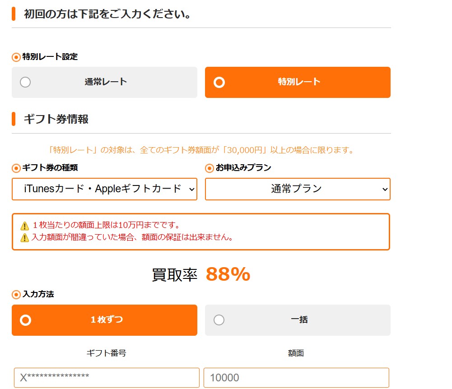452x389 pixels.
Task: Click the ギフト番号 column label
Action: coord(107,353)
